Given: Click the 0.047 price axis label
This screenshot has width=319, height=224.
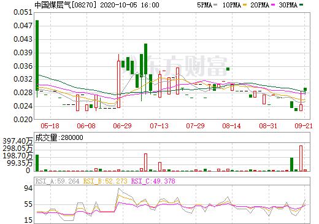Looking at the screenshot, I should 23,26.
